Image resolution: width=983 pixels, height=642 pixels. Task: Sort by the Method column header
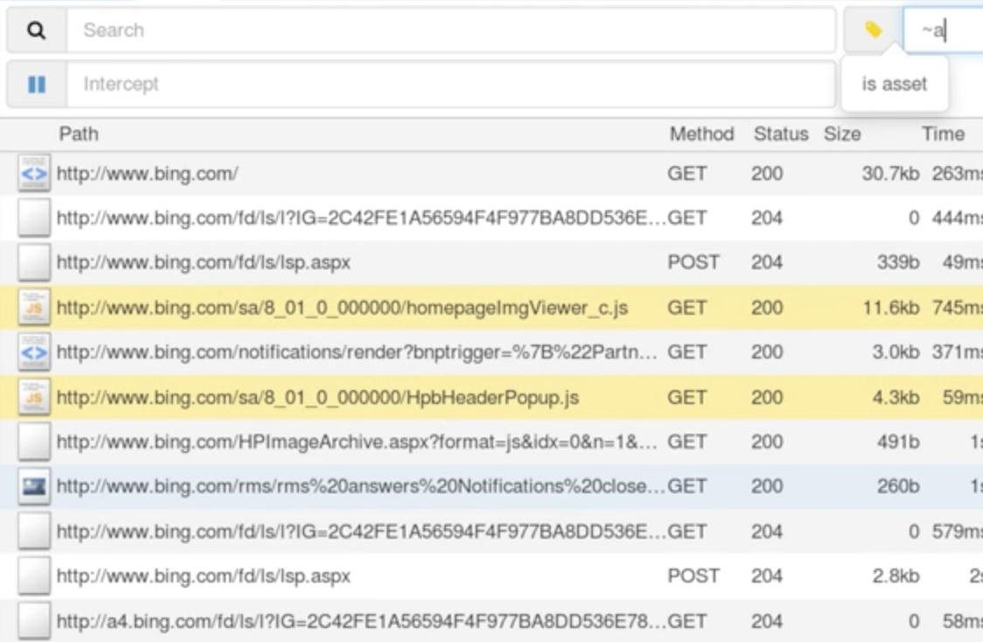click(701, 134)
